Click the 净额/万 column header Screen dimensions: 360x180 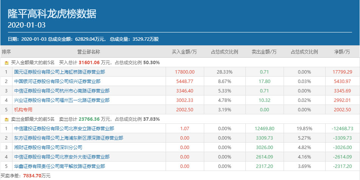342,52
